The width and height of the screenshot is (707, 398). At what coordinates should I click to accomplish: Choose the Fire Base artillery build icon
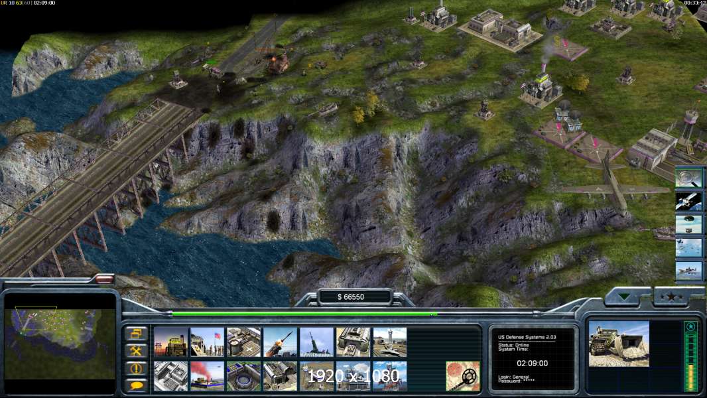click(316, 342)
